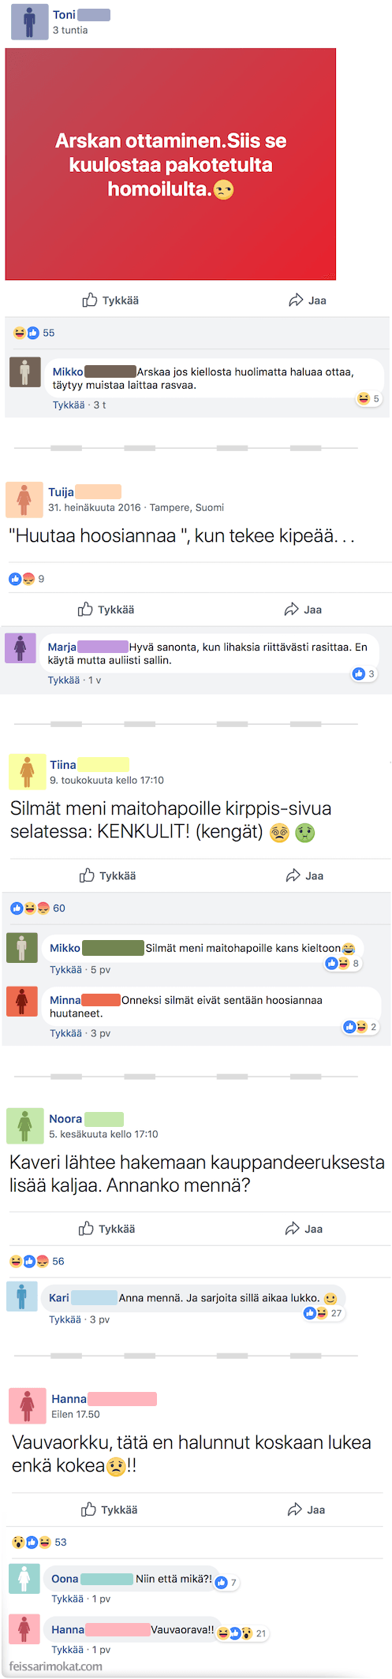Like Toni's post with Tykkää thumbs-up

[x=110, y=300]
